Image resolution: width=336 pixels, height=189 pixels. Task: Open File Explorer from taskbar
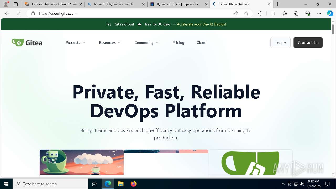coord(120,184)
